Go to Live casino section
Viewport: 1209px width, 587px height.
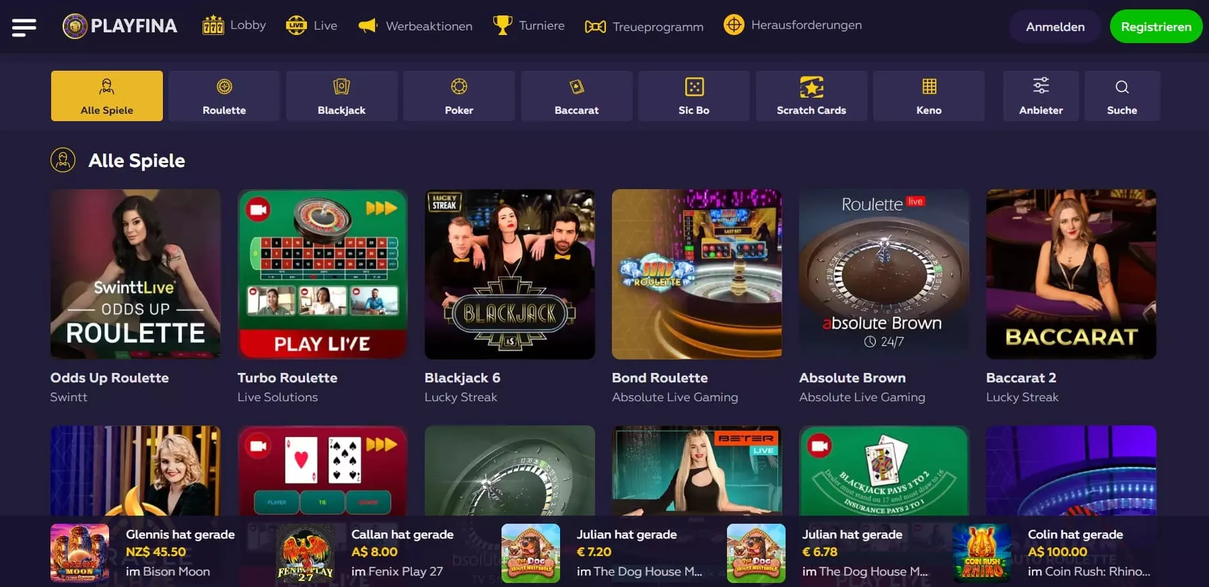pos(312,26)
